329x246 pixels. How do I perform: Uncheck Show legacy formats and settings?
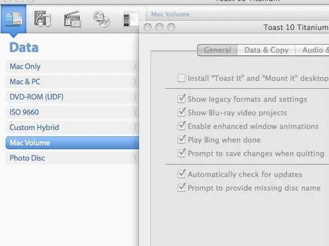[181, 98]
